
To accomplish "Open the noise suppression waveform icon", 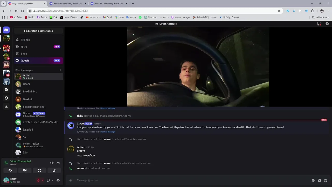I will (x=52, y=163).
